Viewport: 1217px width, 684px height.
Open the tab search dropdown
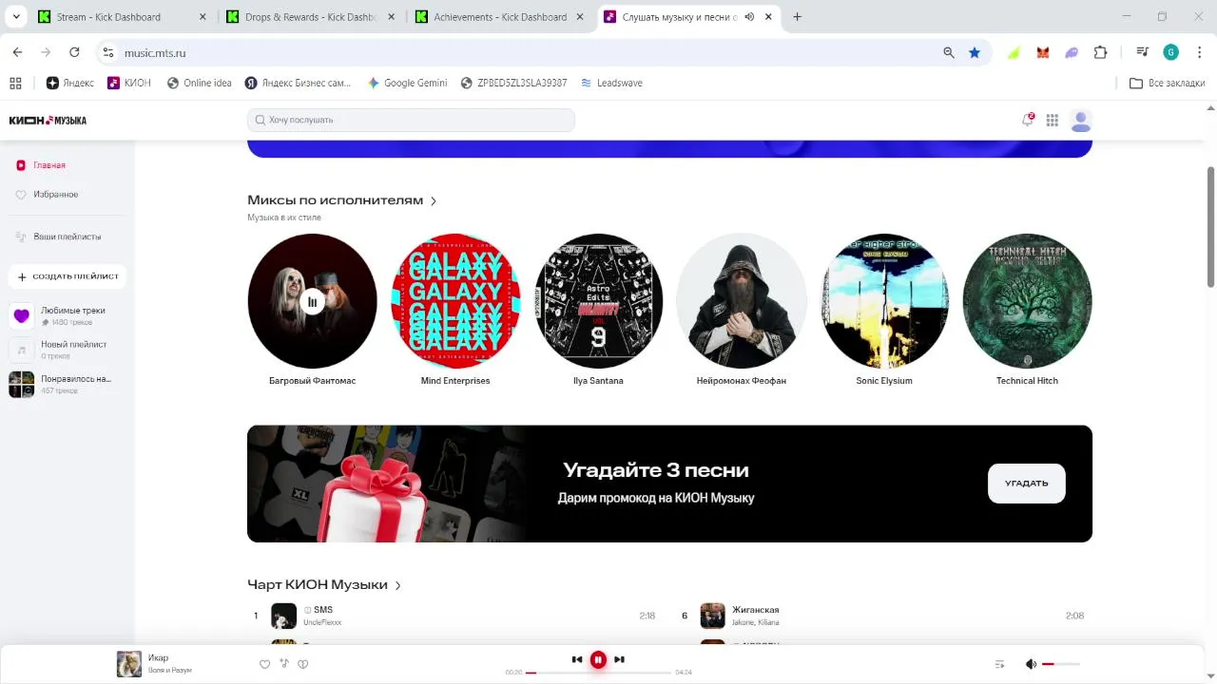pos(16,17)
